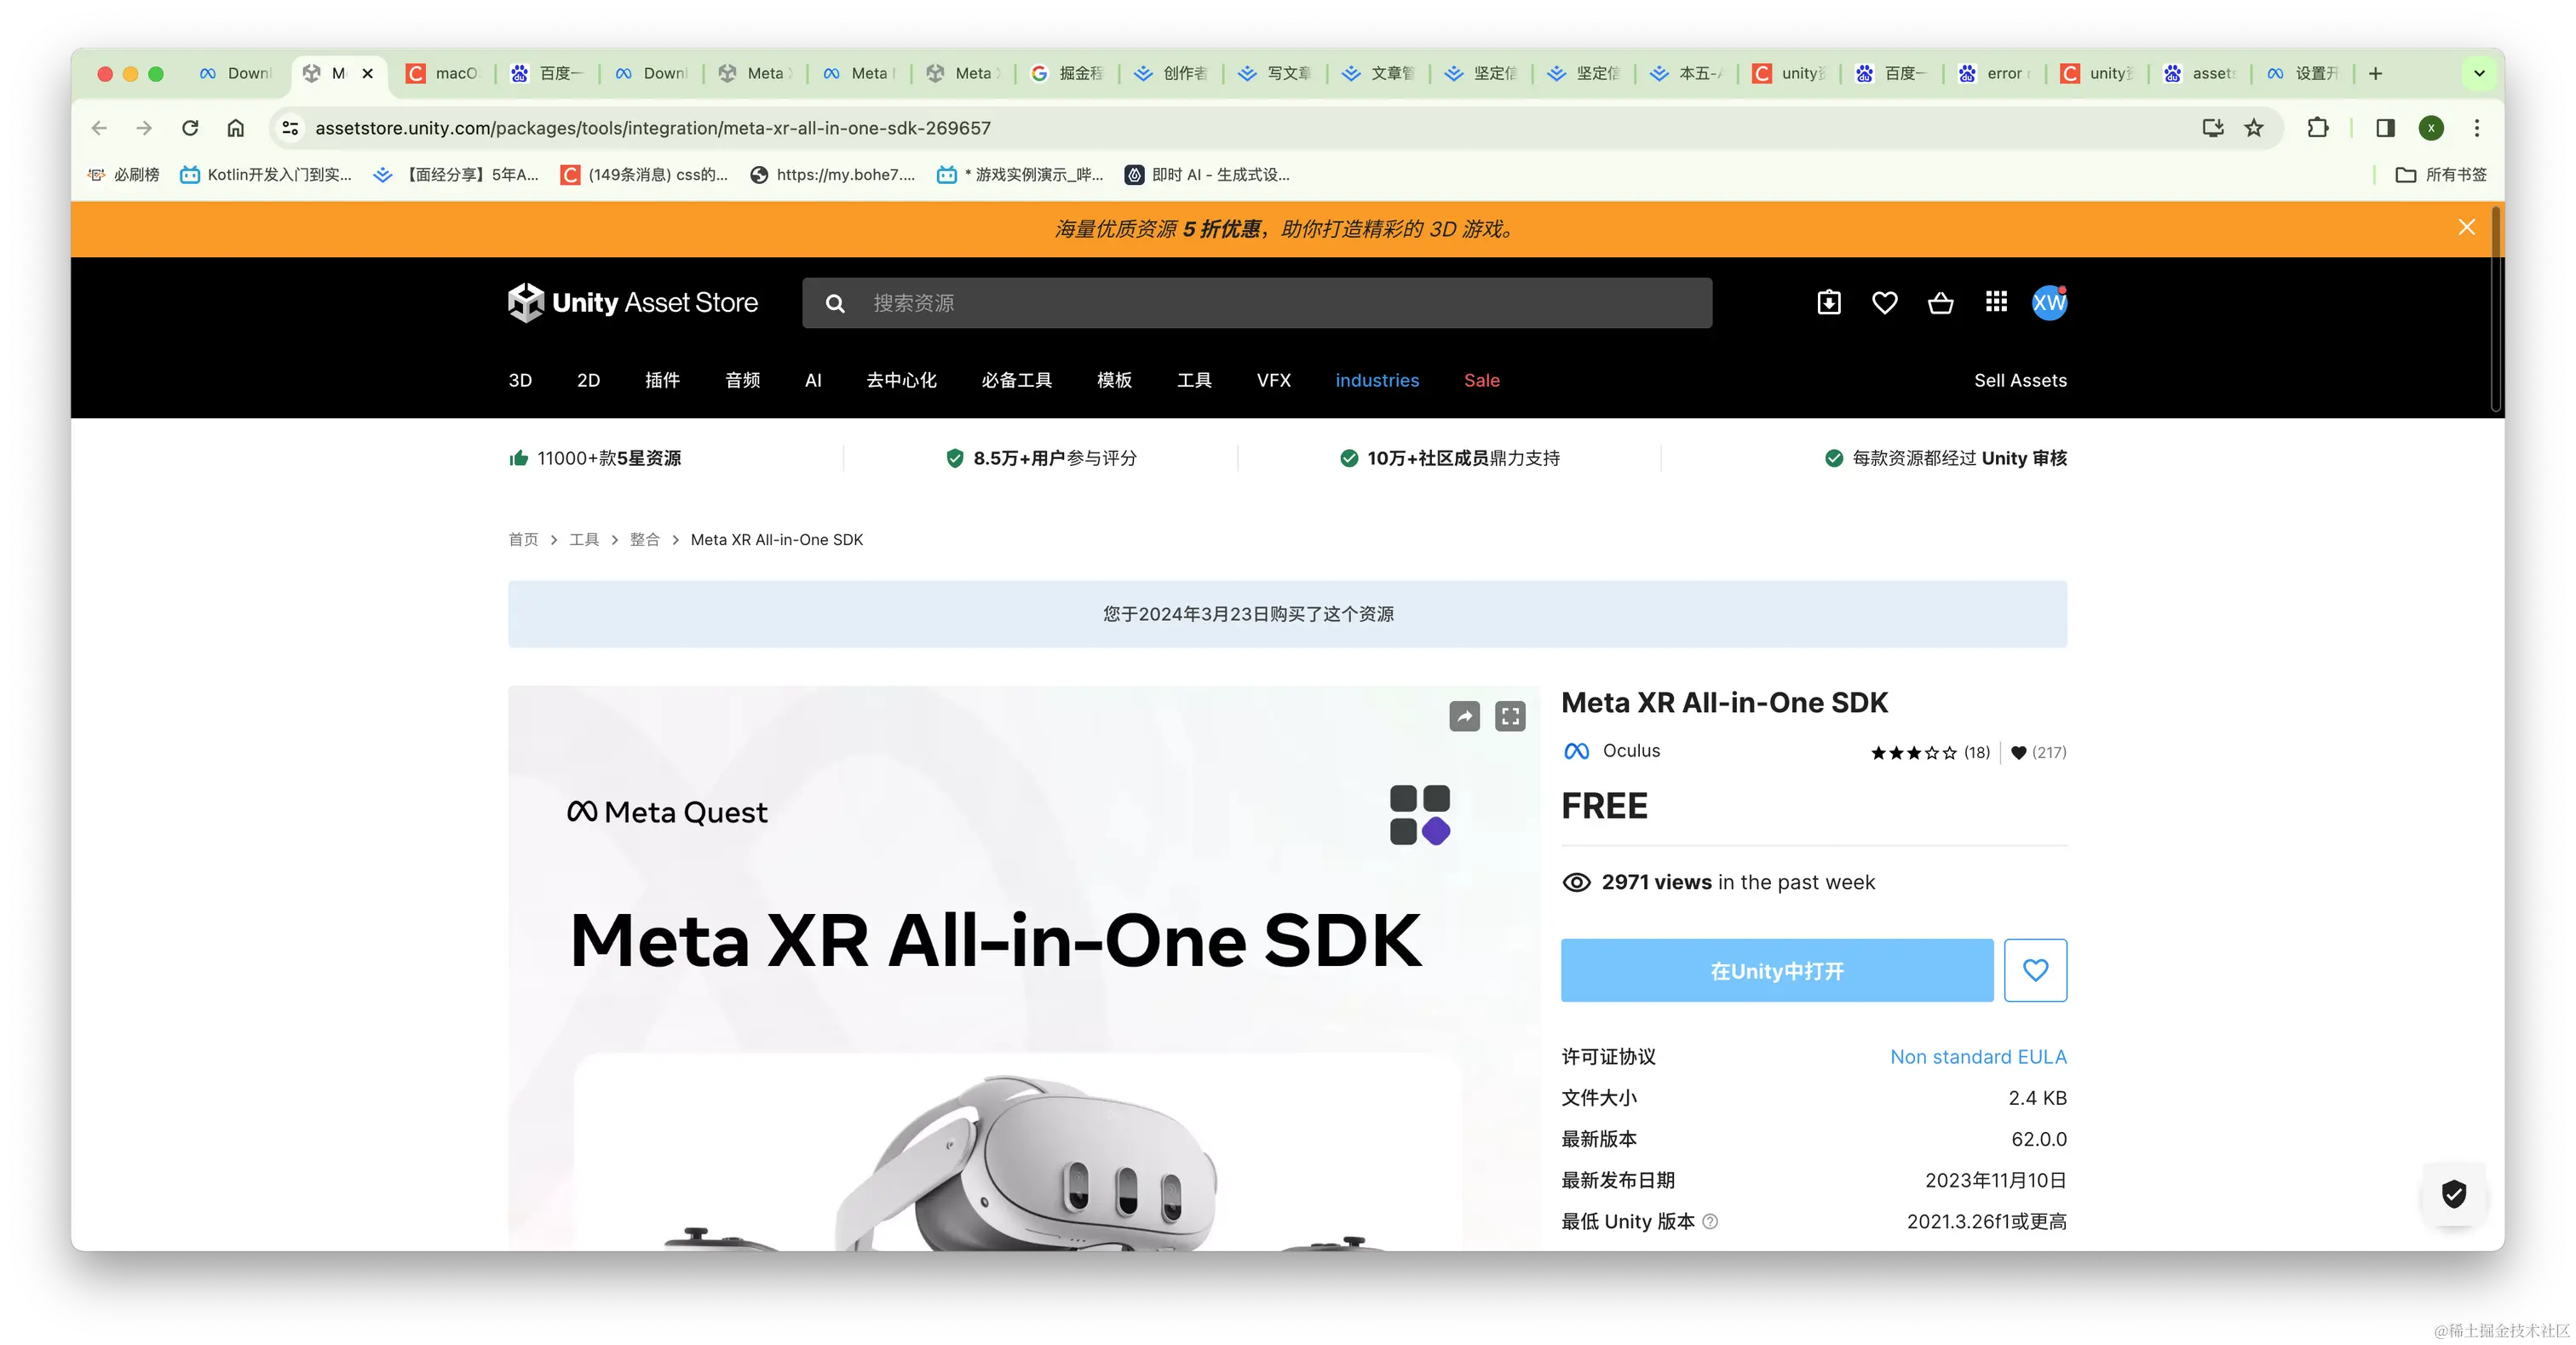2576x1345 pixels.
Task: Open the 所有书签 bookmarks folder
Action: tap(2441, 175)
